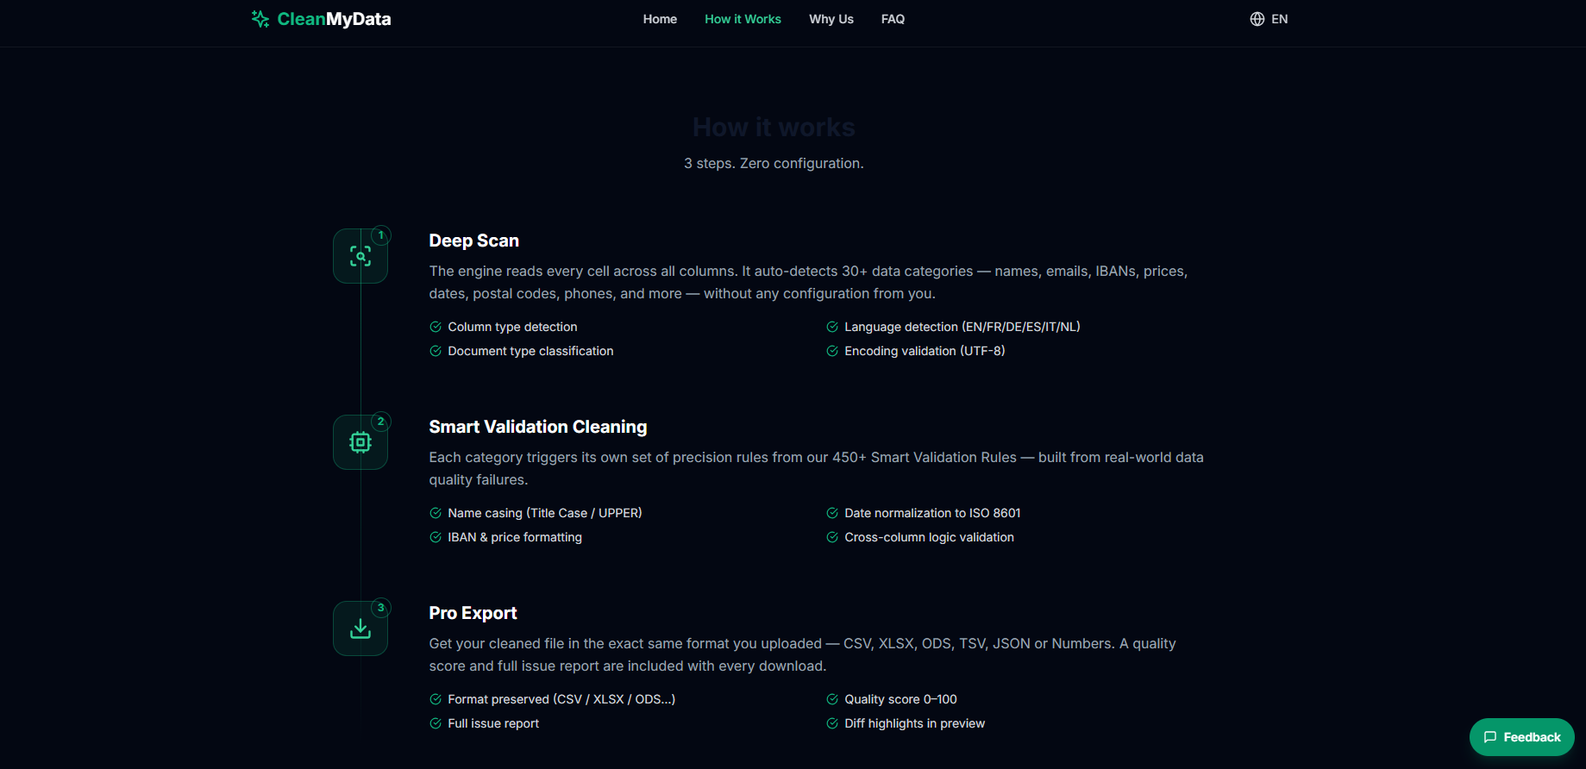This screenshot has height=769, width=1586.
Task: Go to the Home nav item
Action: (660, 19)
